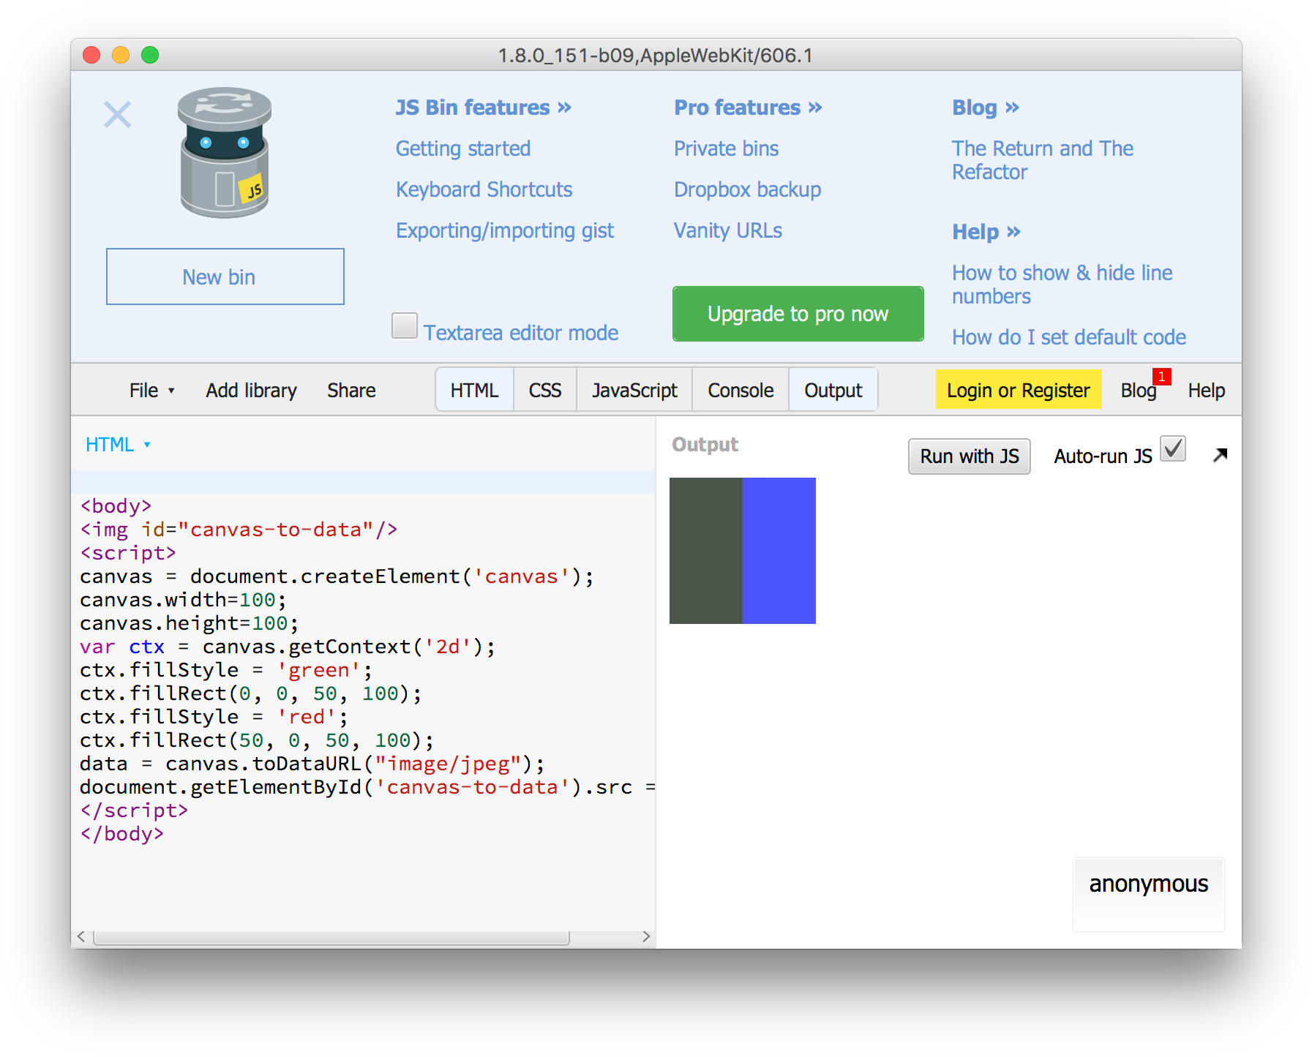Click the fillStyle 'red' code line
Viewport: 1312px width, 1057px height.
coord(214,717)
